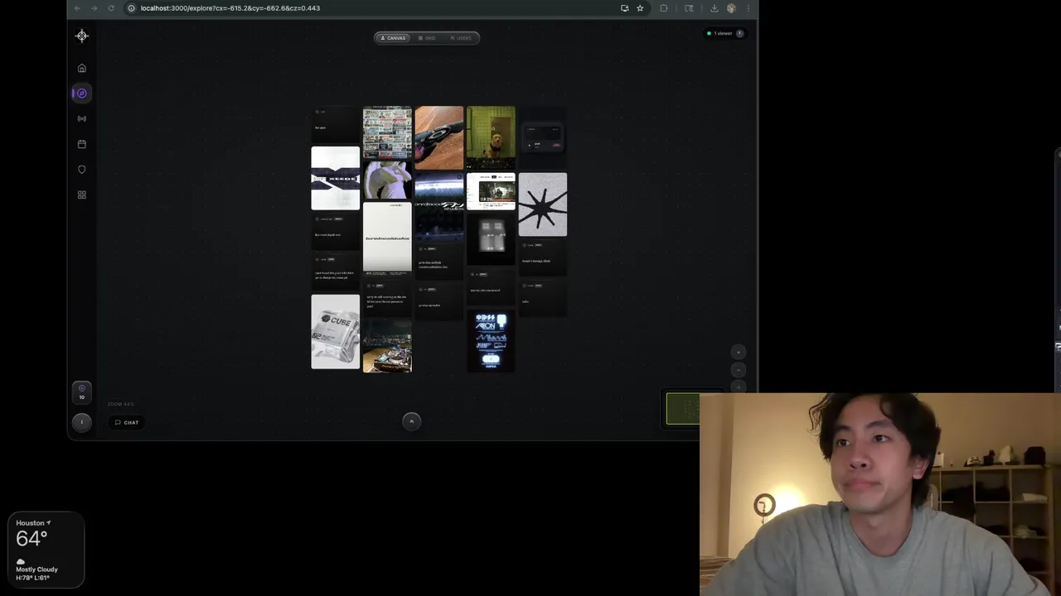Click the green minimap thumbnail
Screen dimensions: 1061x596
pyautogui.click(x=683, y=409)
